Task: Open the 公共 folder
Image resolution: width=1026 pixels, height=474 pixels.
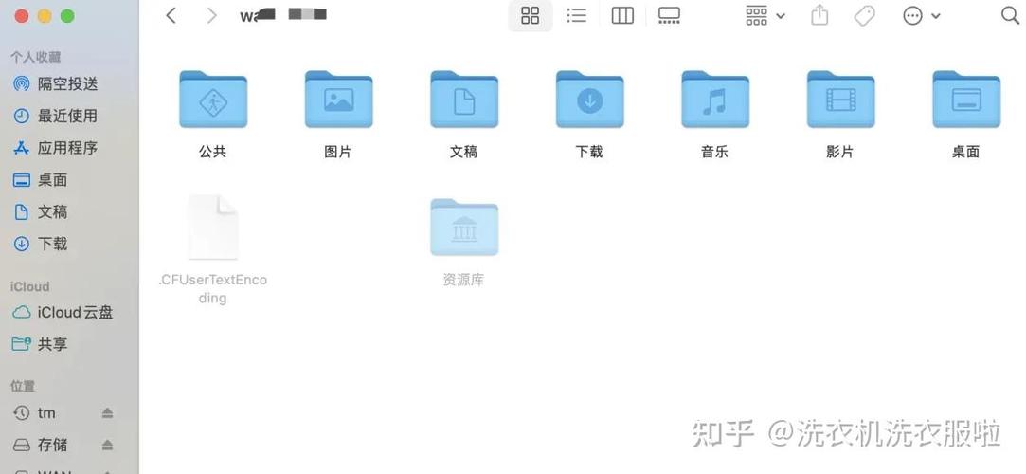Action: [x=213, y=99]
